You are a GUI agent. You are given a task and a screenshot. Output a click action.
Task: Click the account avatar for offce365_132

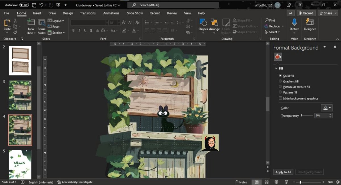(278, 5)
